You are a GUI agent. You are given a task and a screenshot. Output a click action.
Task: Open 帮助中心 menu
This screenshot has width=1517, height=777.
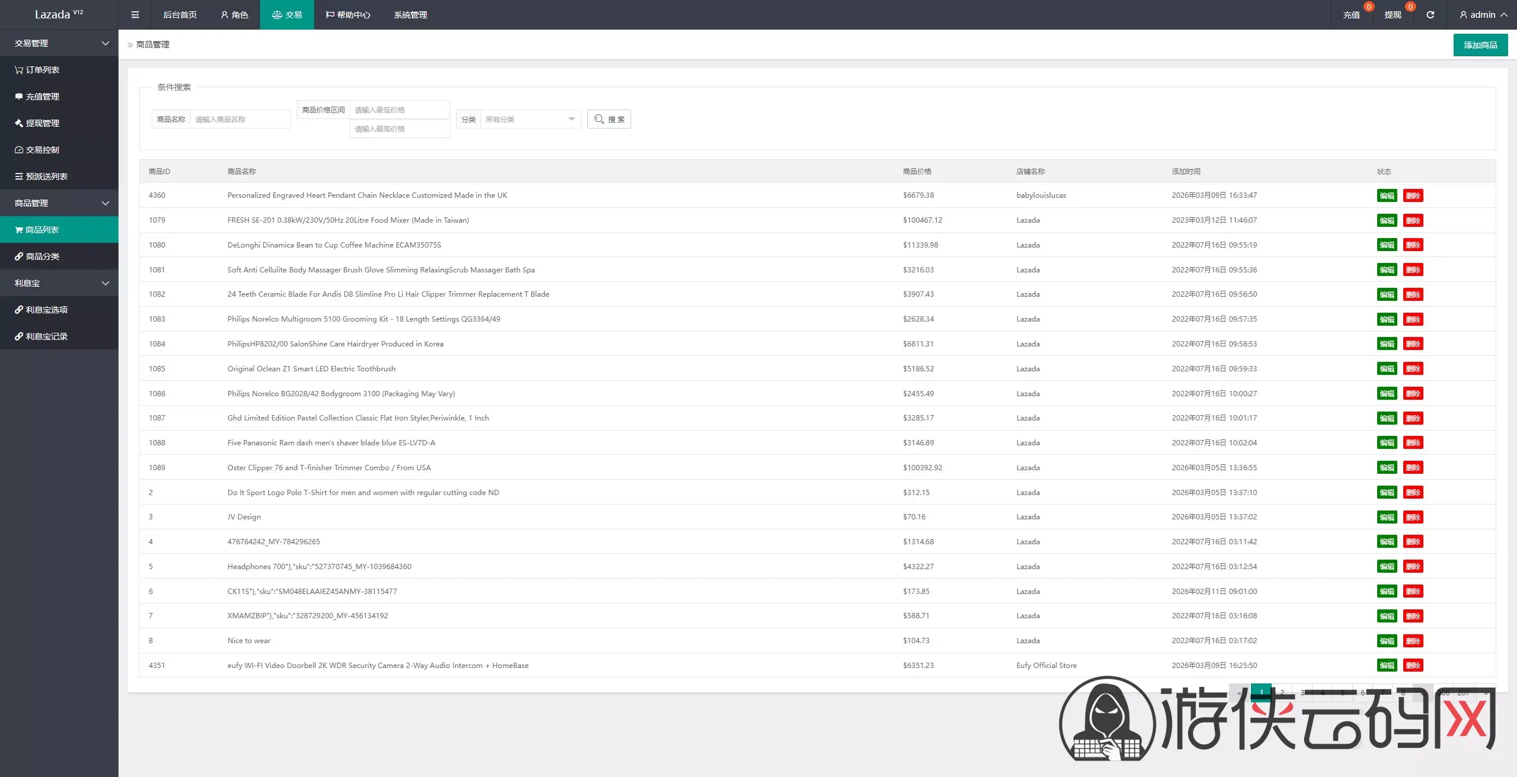[348, 15]
